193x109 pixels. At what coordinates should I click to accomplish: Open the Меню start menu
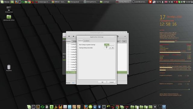click(x=5, y=2)
